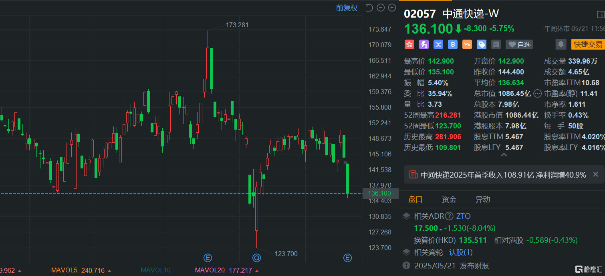Click the 委比 value 35.94%
Viewport: 605px width, 276px height.
coord(440,94)
